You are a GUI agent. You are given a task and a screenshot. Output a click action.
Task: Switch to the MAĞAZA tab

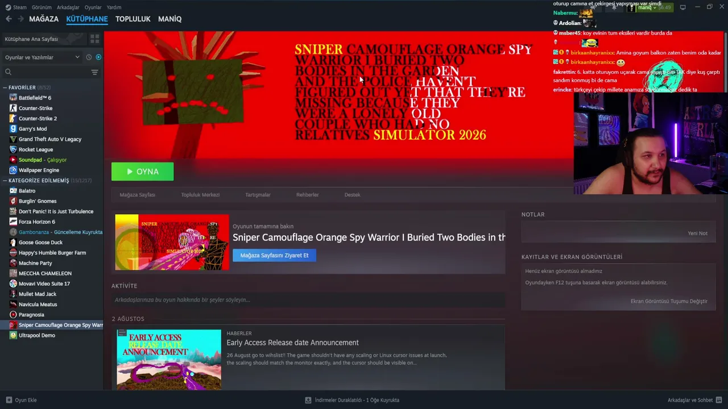point(44,19)
